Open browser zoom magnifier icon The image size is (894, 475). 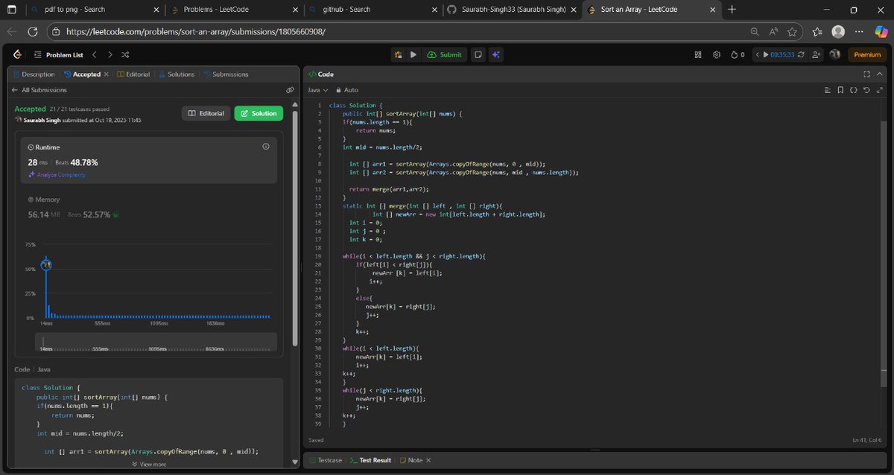(x=755, y=32)
